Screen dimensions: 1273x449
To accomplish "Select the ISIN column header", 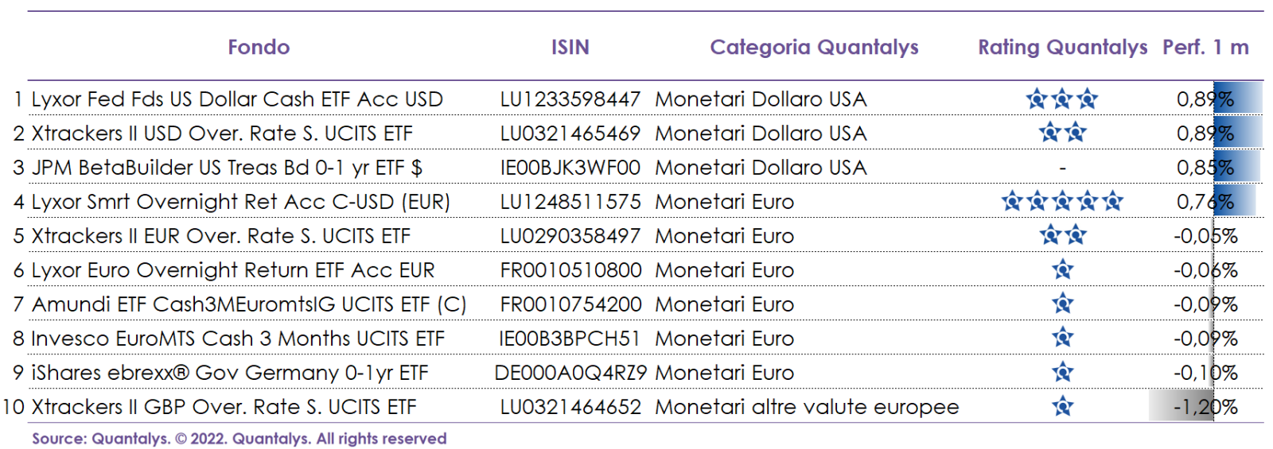I will point(570,48).
